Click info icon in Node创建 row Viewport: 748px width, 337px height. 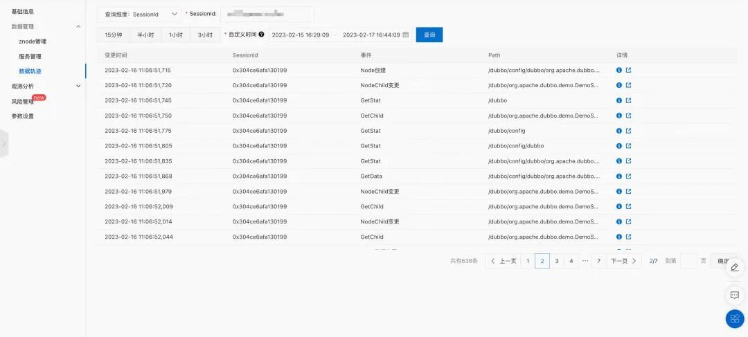point(619,71)
